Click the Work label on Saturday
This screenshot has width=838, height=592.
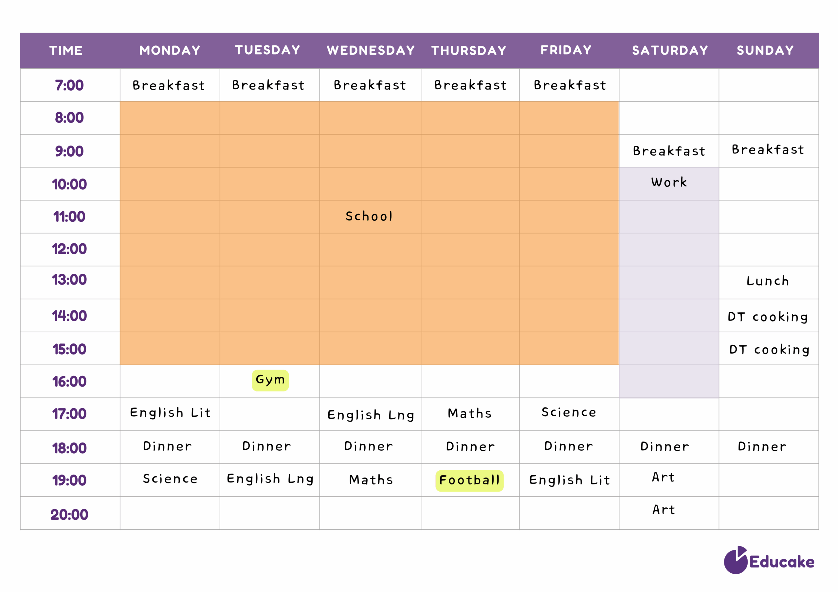click(669, 182)
